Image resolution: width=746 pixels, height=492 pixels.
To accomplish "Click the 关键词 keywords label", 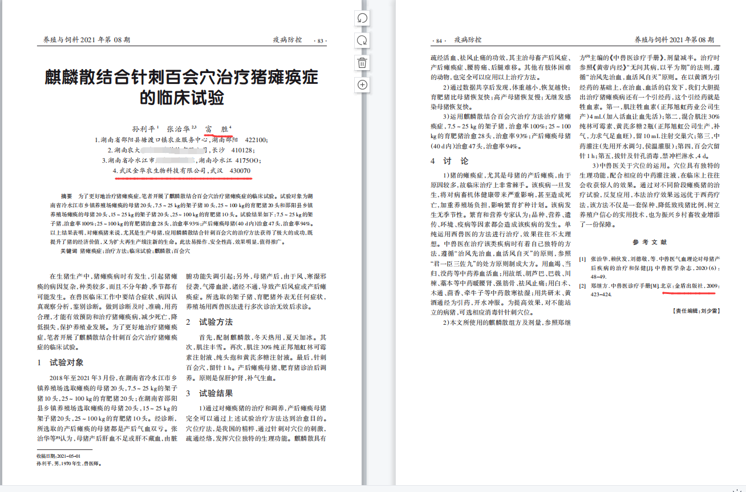I will tap(69, 251).
